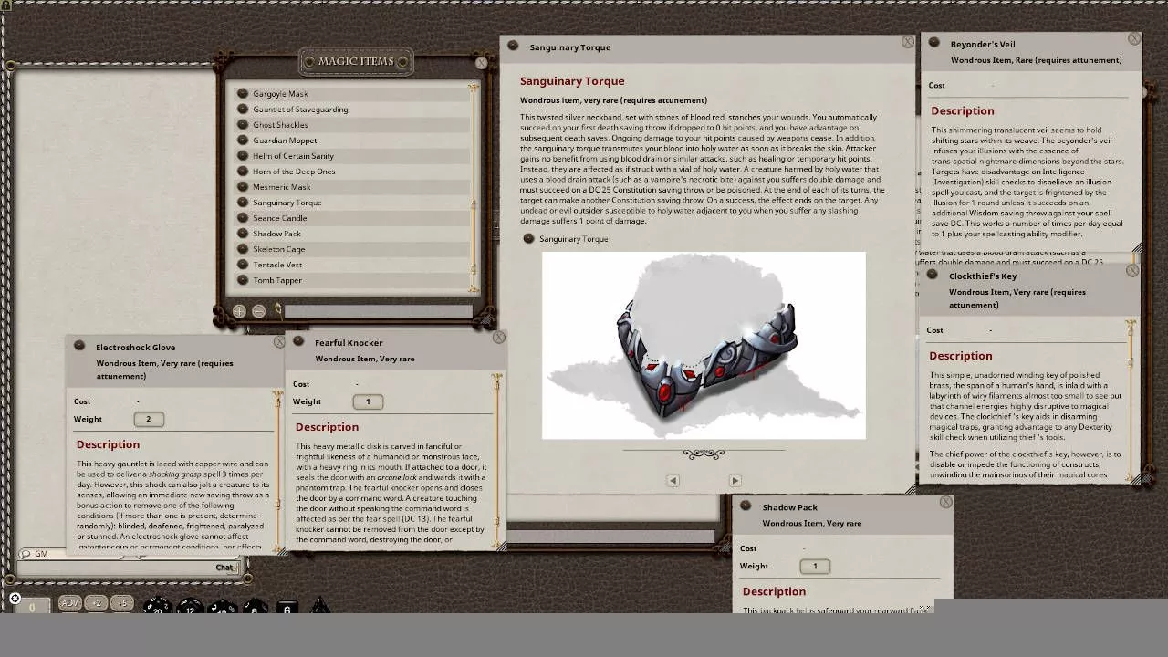Toggle the +5 roll modifier
This screenshot has width=1168, height=657.
click(122, 603)
